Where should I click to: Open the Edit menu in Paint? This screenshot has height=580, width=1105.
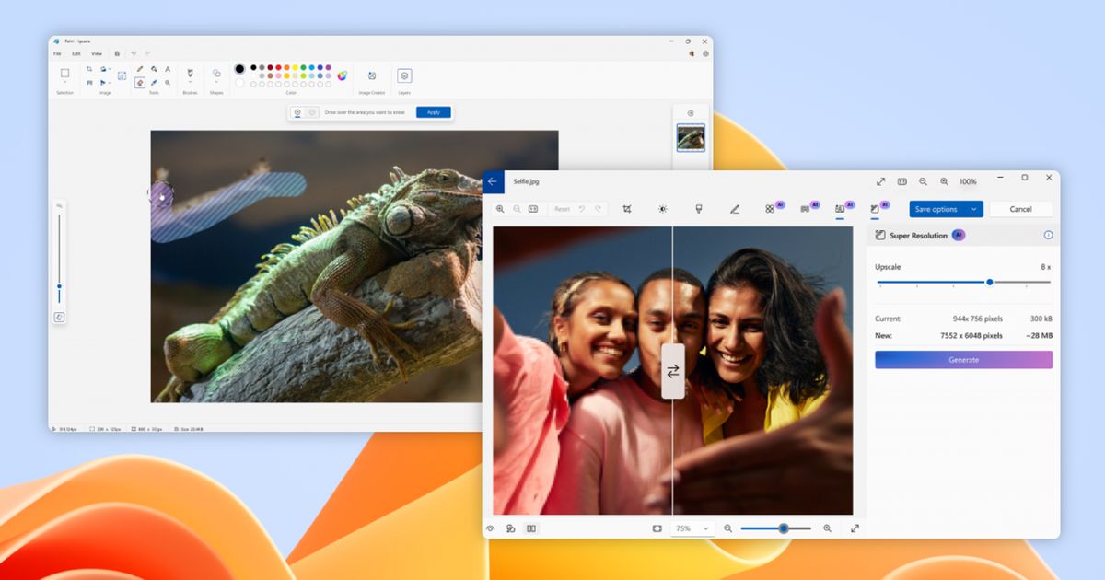click(76, 53)
